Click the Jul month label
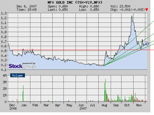The height and width of the screenshot is (115, 154). (92, 105)
